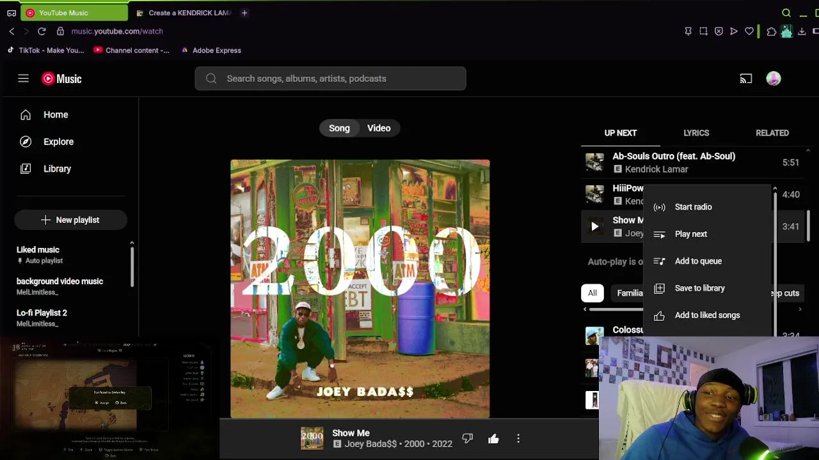Choose Add to liked songs

[707, 315]
